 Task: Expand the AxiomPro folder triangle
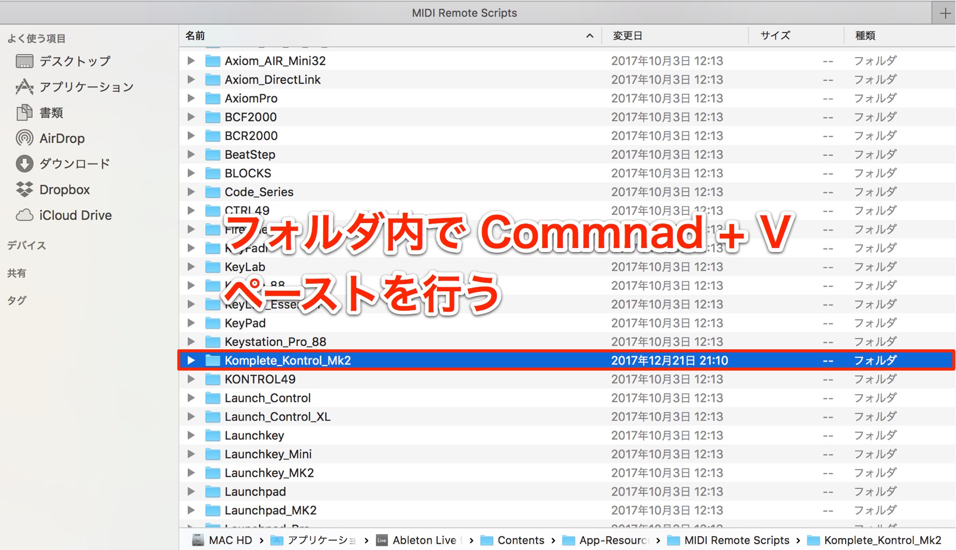[191, 98]
